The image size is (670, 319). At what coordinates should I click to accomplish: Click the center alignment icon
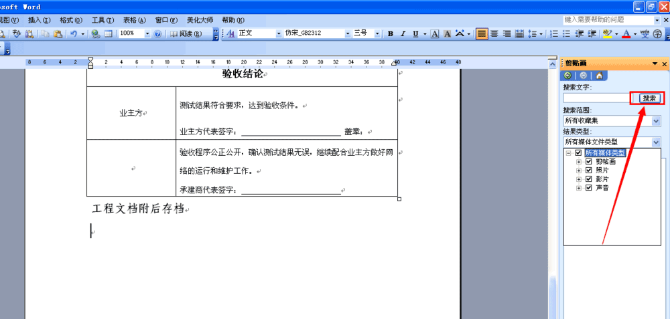pyautogui.click(x=494, y=33)
